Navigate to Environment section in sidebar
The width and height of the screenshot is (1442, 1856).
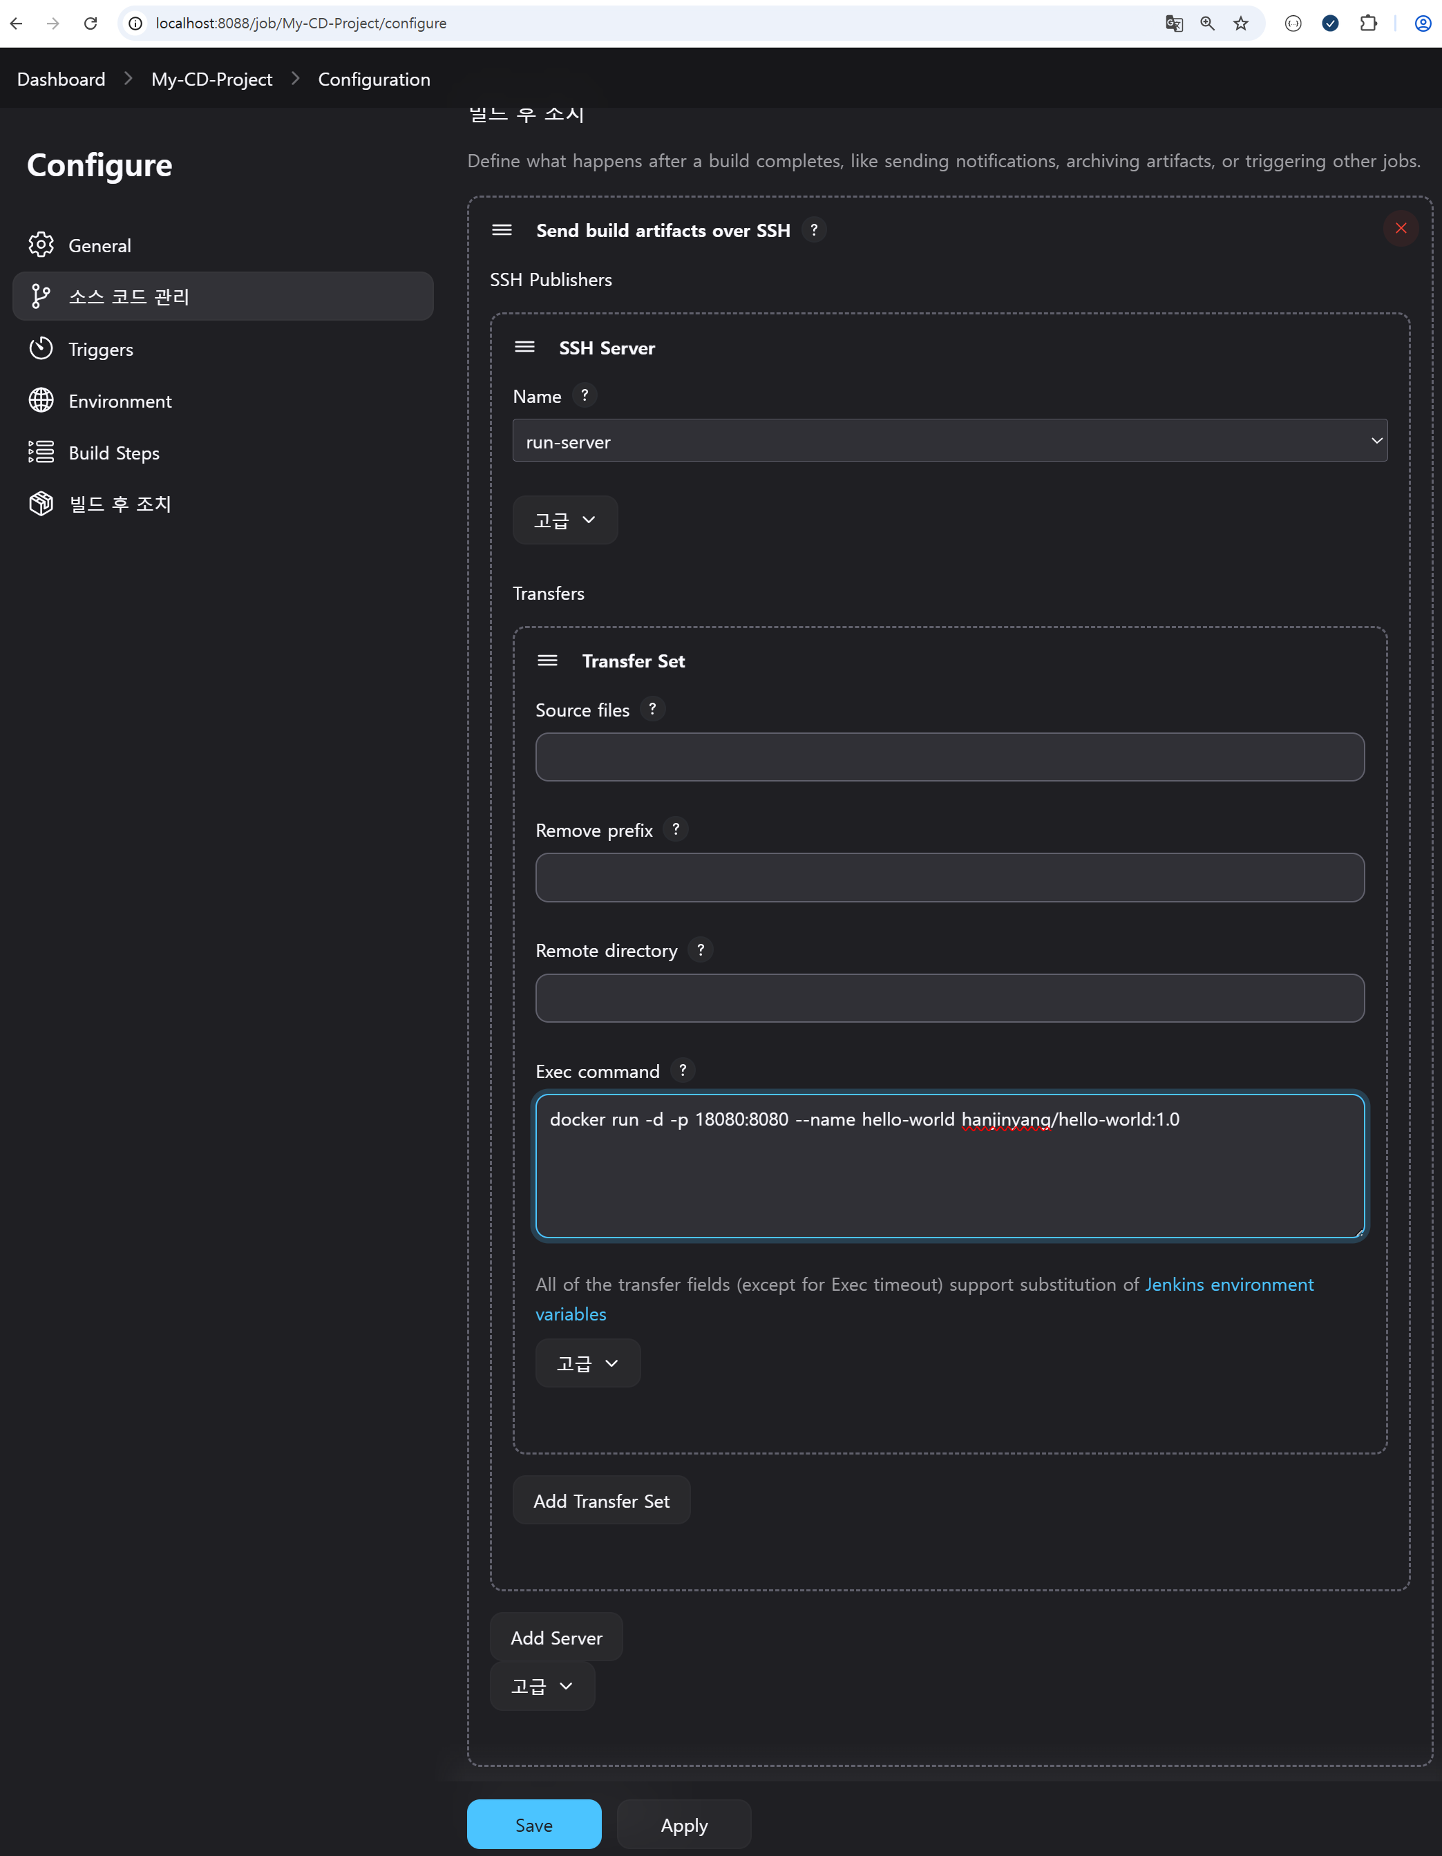point(120,401)
